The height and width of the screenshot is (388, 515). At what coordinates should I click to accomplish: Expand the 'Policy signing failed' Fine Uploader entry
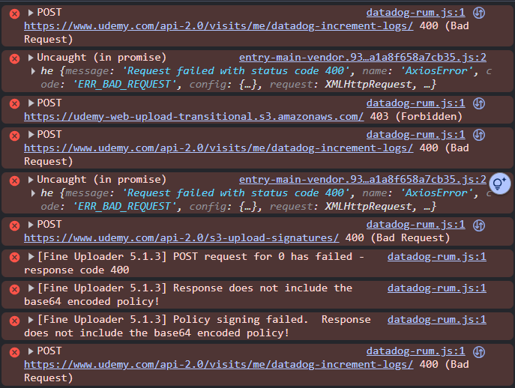[31, 320]
